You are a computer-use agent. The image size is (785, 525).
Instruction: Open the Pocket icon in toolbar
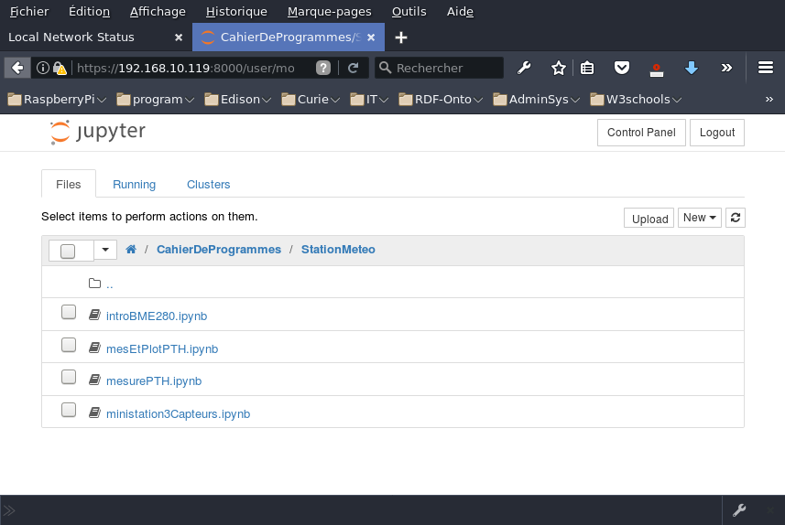621,68
